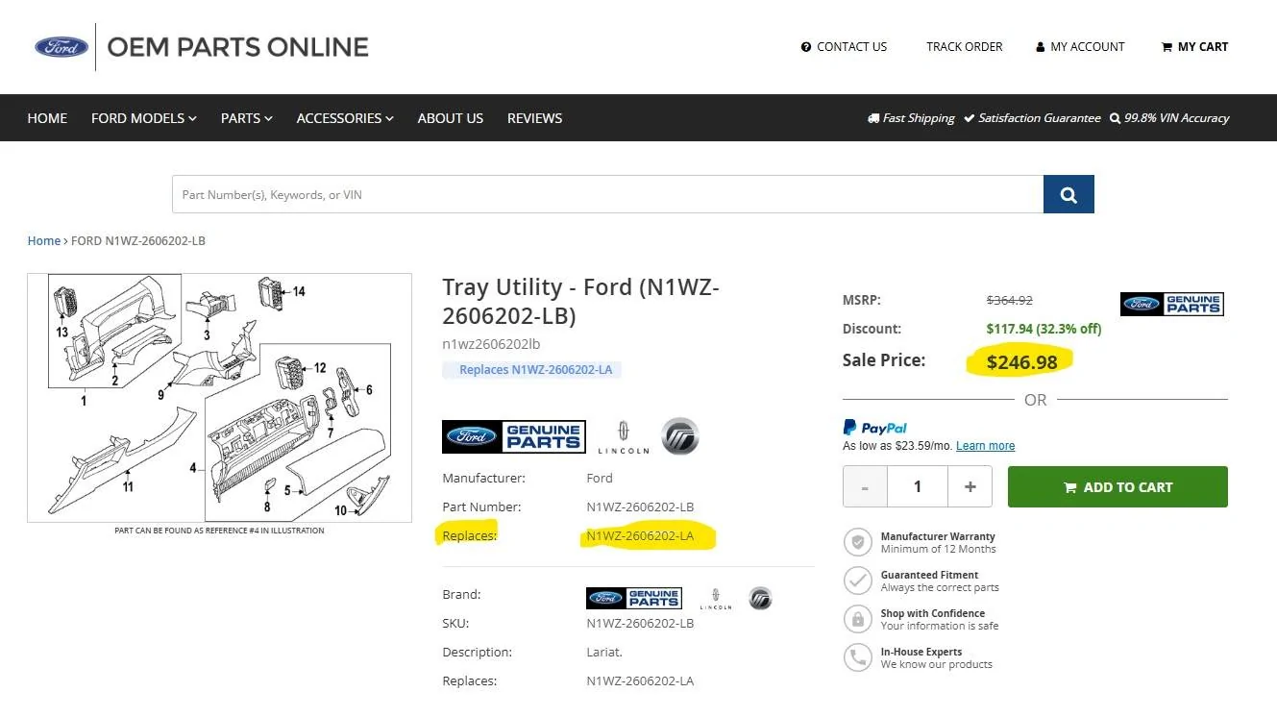The image size is (1277, 717).
Task: Click the Your information is safe text
Action: 940,627
